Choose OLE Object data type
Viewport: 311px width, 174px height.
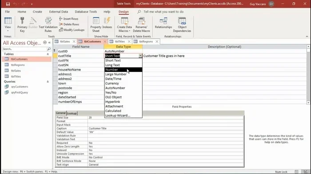[x=124, y=97]
